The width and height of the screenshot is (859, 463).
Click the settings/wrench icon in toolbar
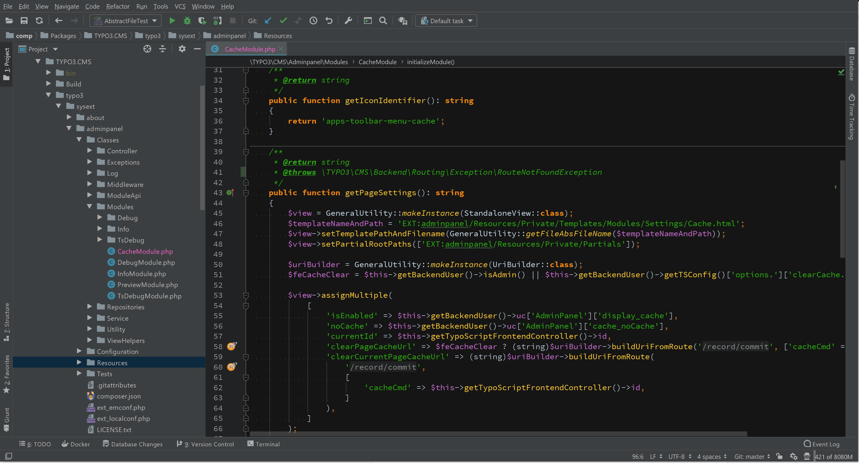click(348, 21)
